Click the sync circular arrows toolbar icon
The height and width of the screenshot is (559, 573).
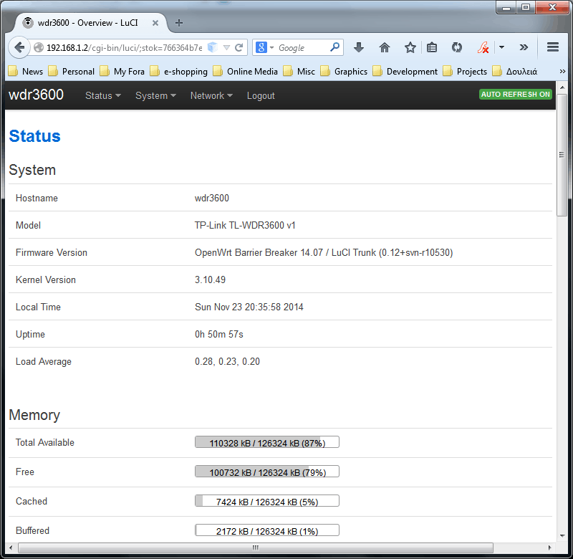(x=457, y=47)
